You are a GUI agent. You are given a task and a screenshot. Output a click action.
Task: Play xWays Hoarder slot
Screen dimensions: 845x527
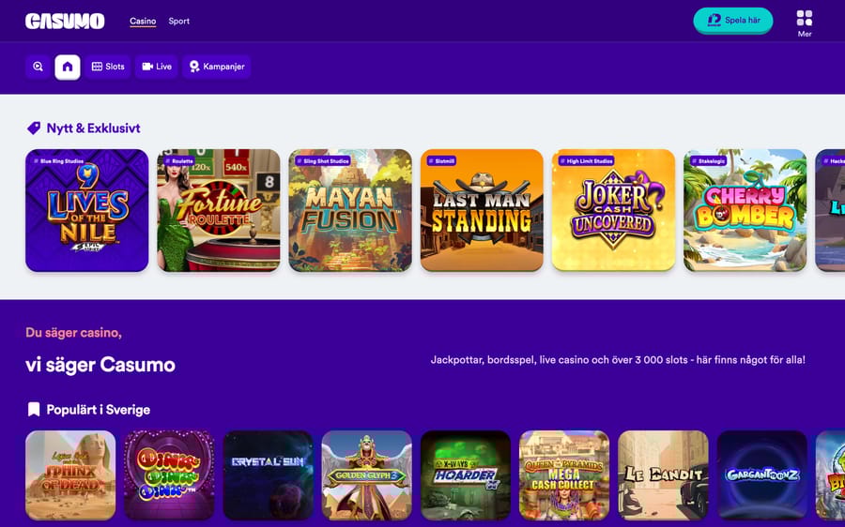coord(466,474)
